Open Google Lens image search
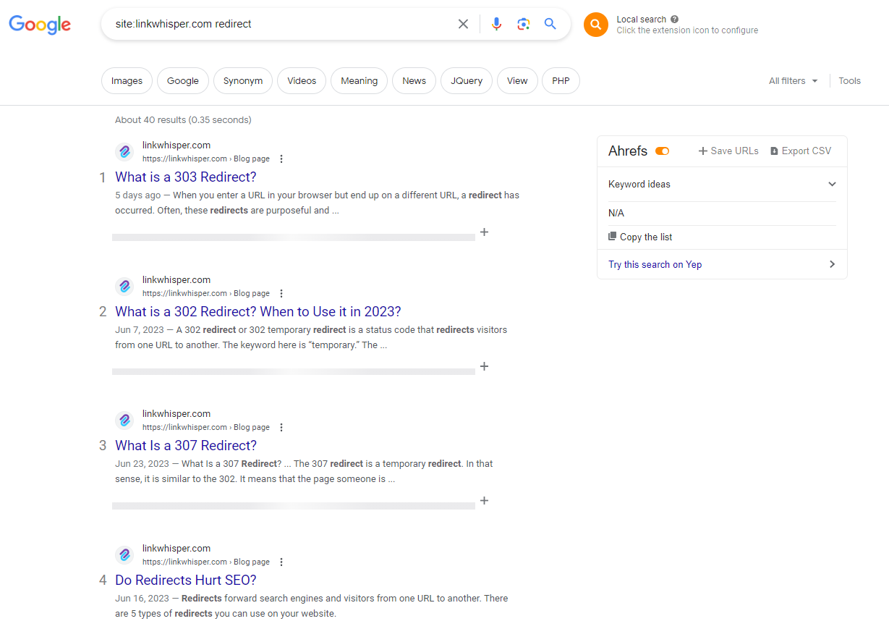Screen dimensions: 889x629 coord(523,23)
